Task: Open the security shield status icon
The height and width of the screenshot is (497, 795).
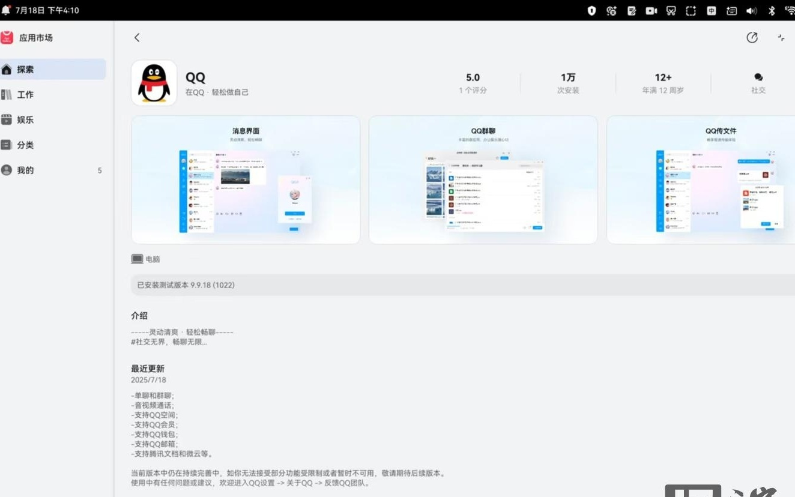Action: (591, 10)
